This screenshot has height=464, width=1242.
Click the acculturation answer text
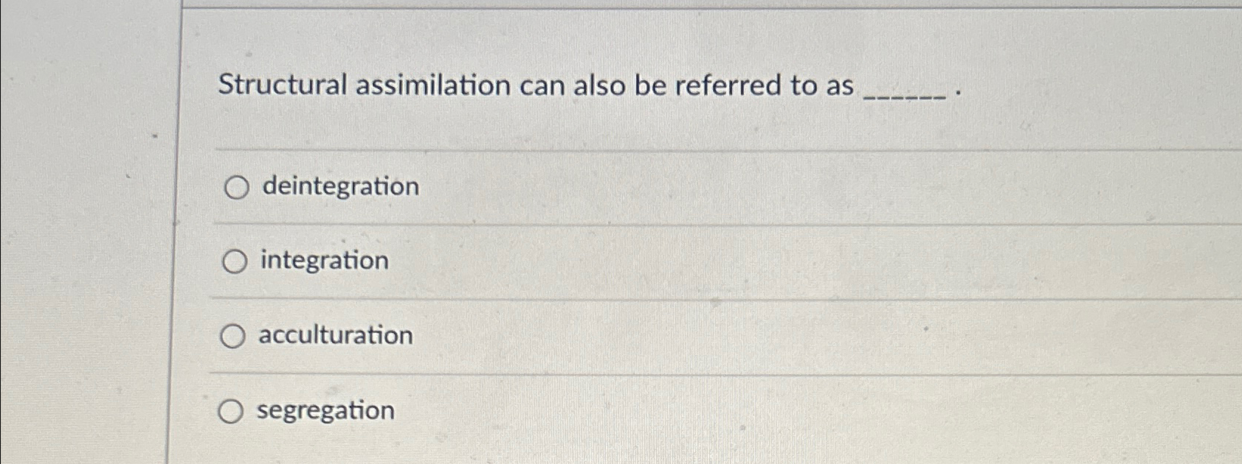click(x=336, y=336)
